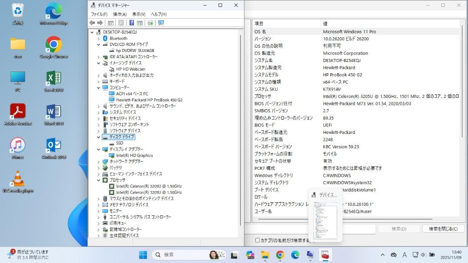The image size is (468, 263).
Task: Open the user folder on desktop
Action: (18, 48)
